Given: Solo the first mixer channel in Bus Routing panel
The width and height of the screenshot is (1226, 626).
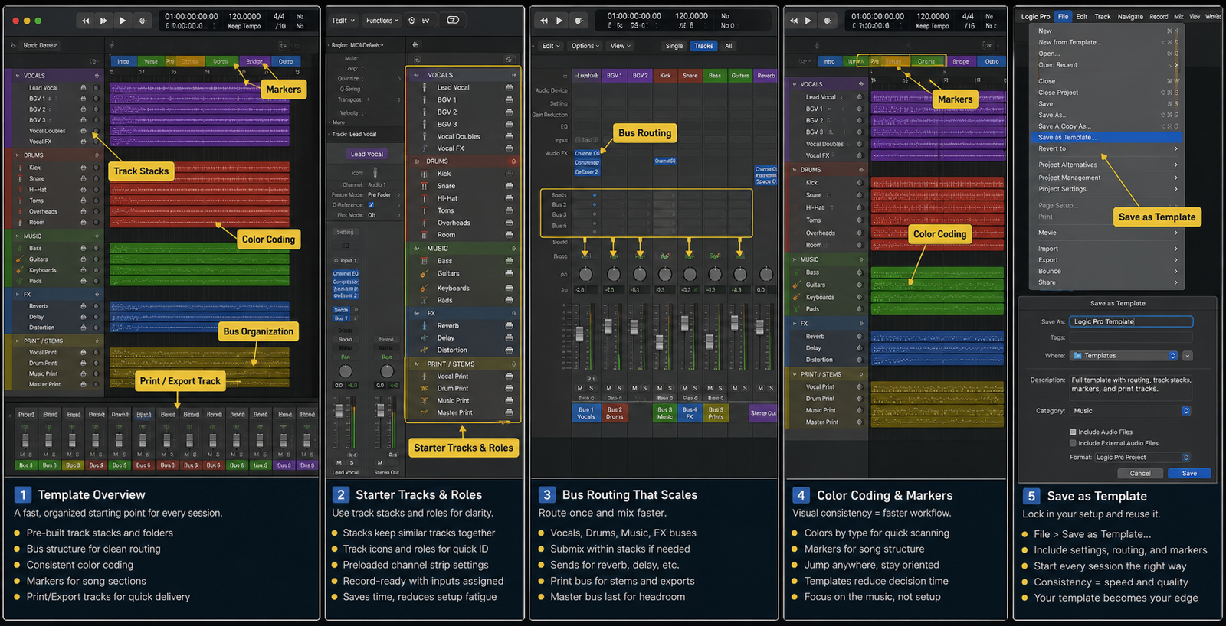Looking at the screenshot, I should click(591, 388).
